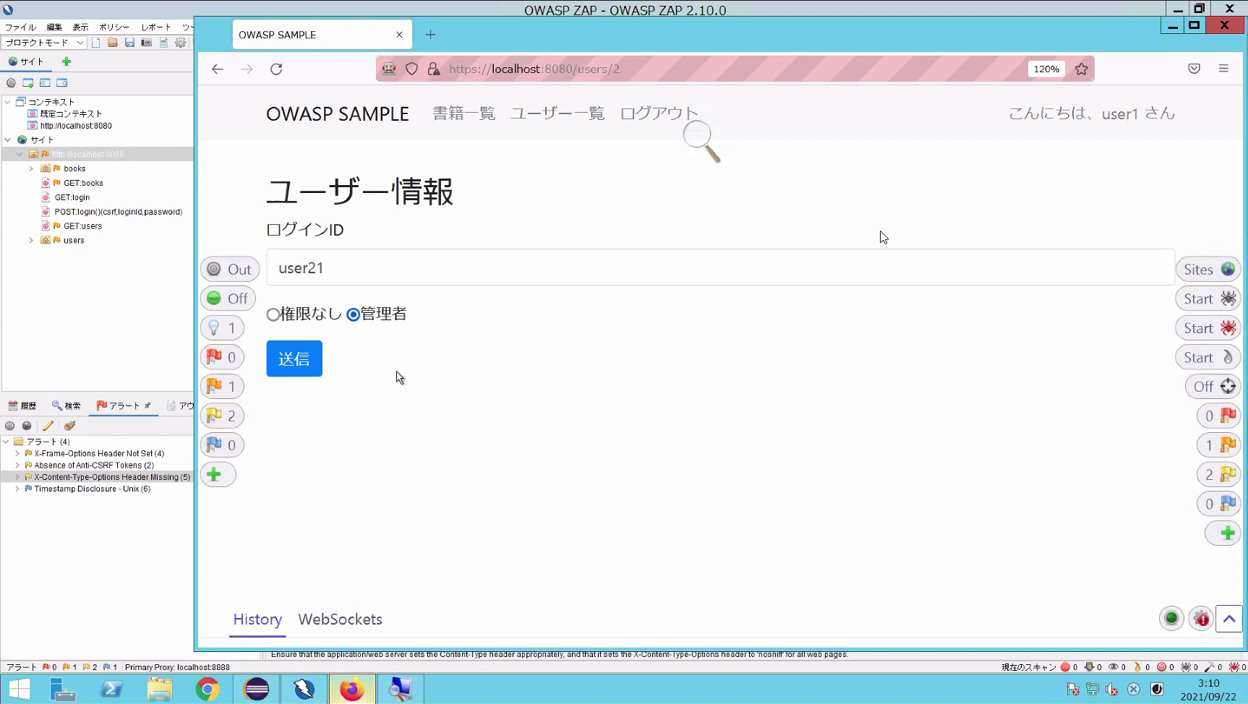The height and width of the screenshot is (704, 1248).
Task: Click the Snapshot Session icon in ZAP toolbar
Action: click(146, 43)
